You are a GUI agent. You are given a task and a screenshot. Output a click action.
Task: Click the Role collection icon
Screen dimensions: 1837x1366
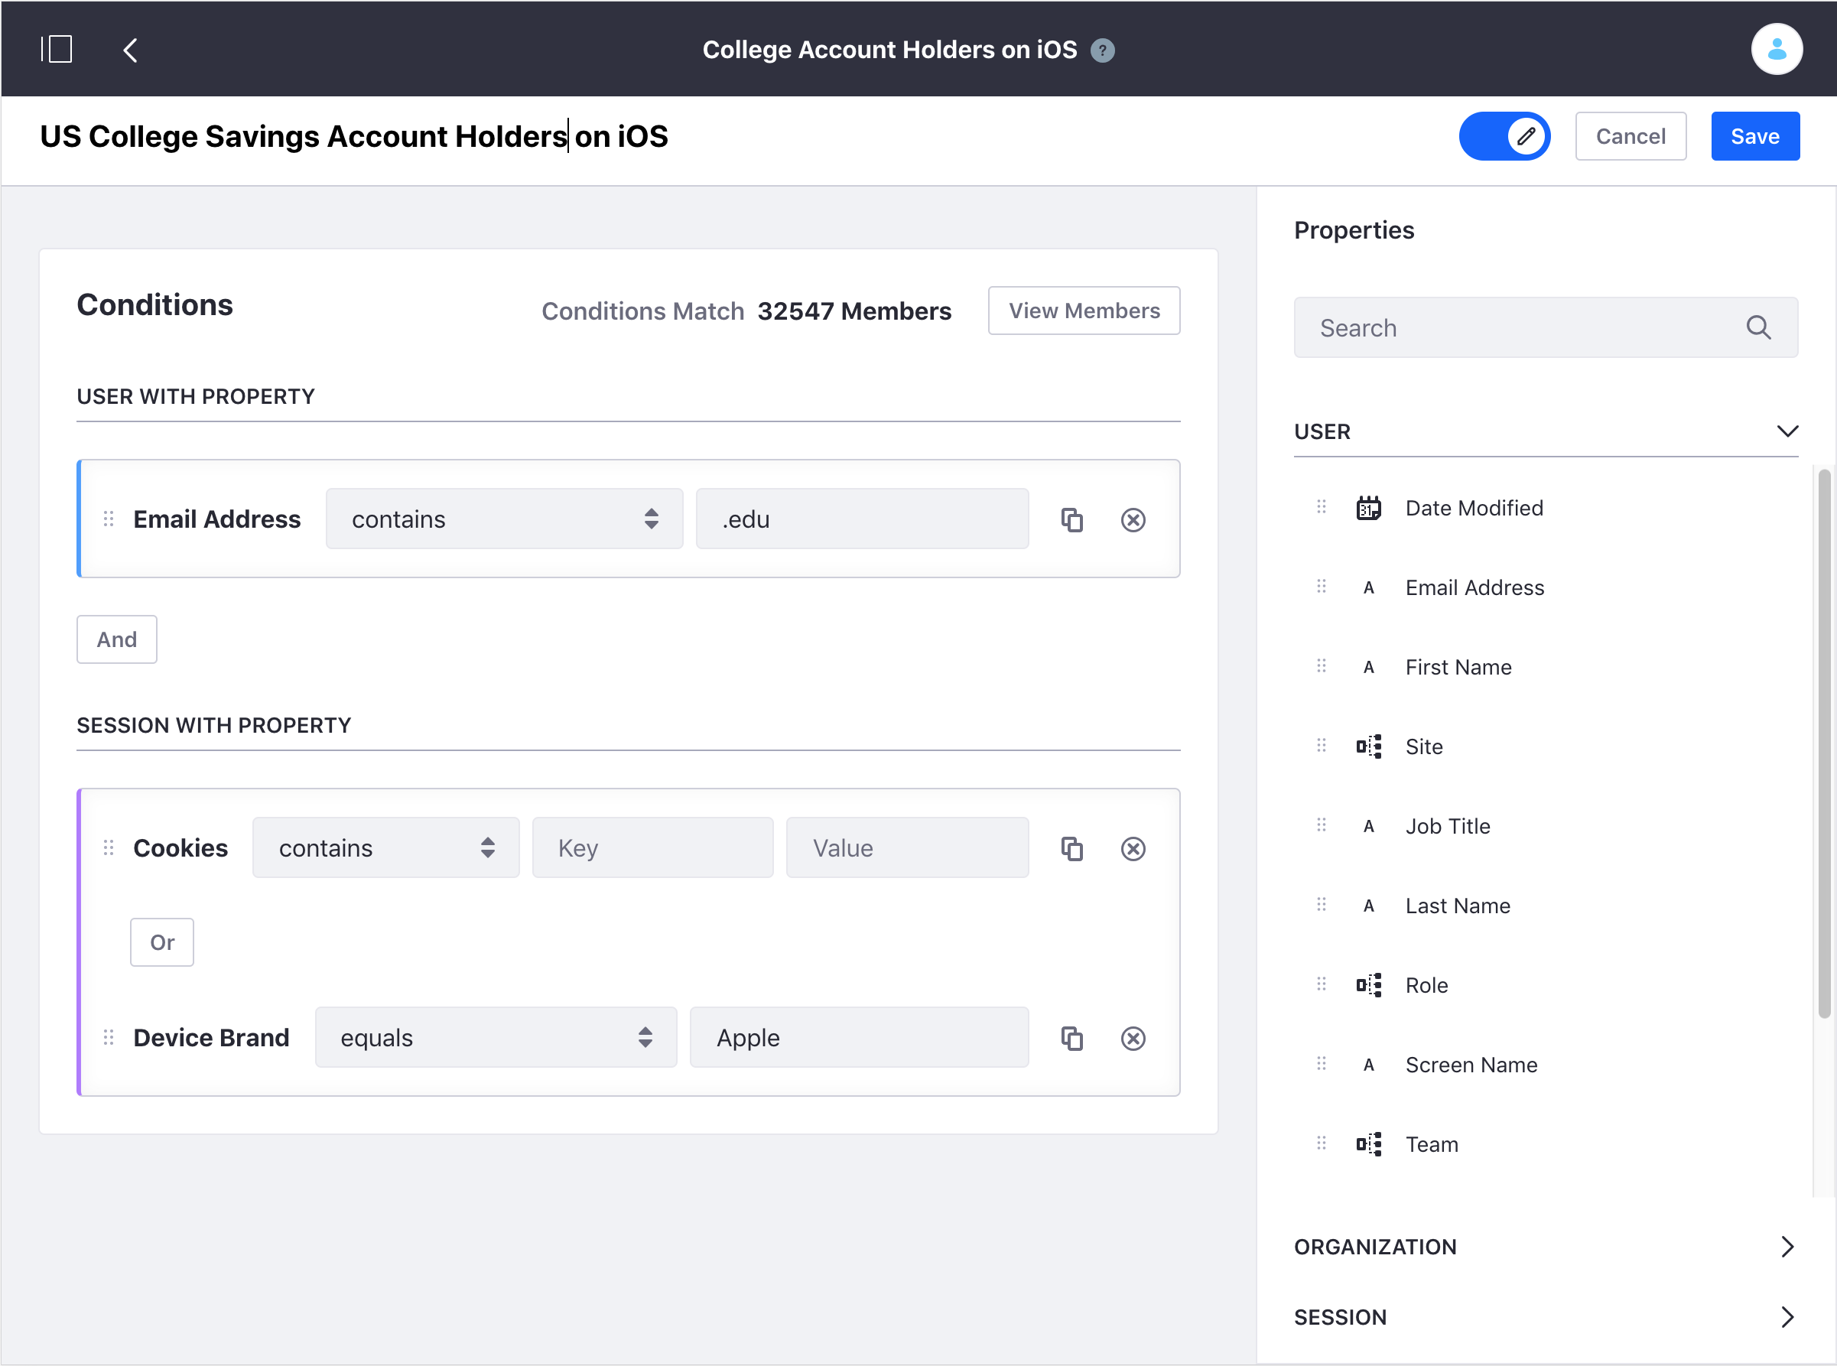1367,985
